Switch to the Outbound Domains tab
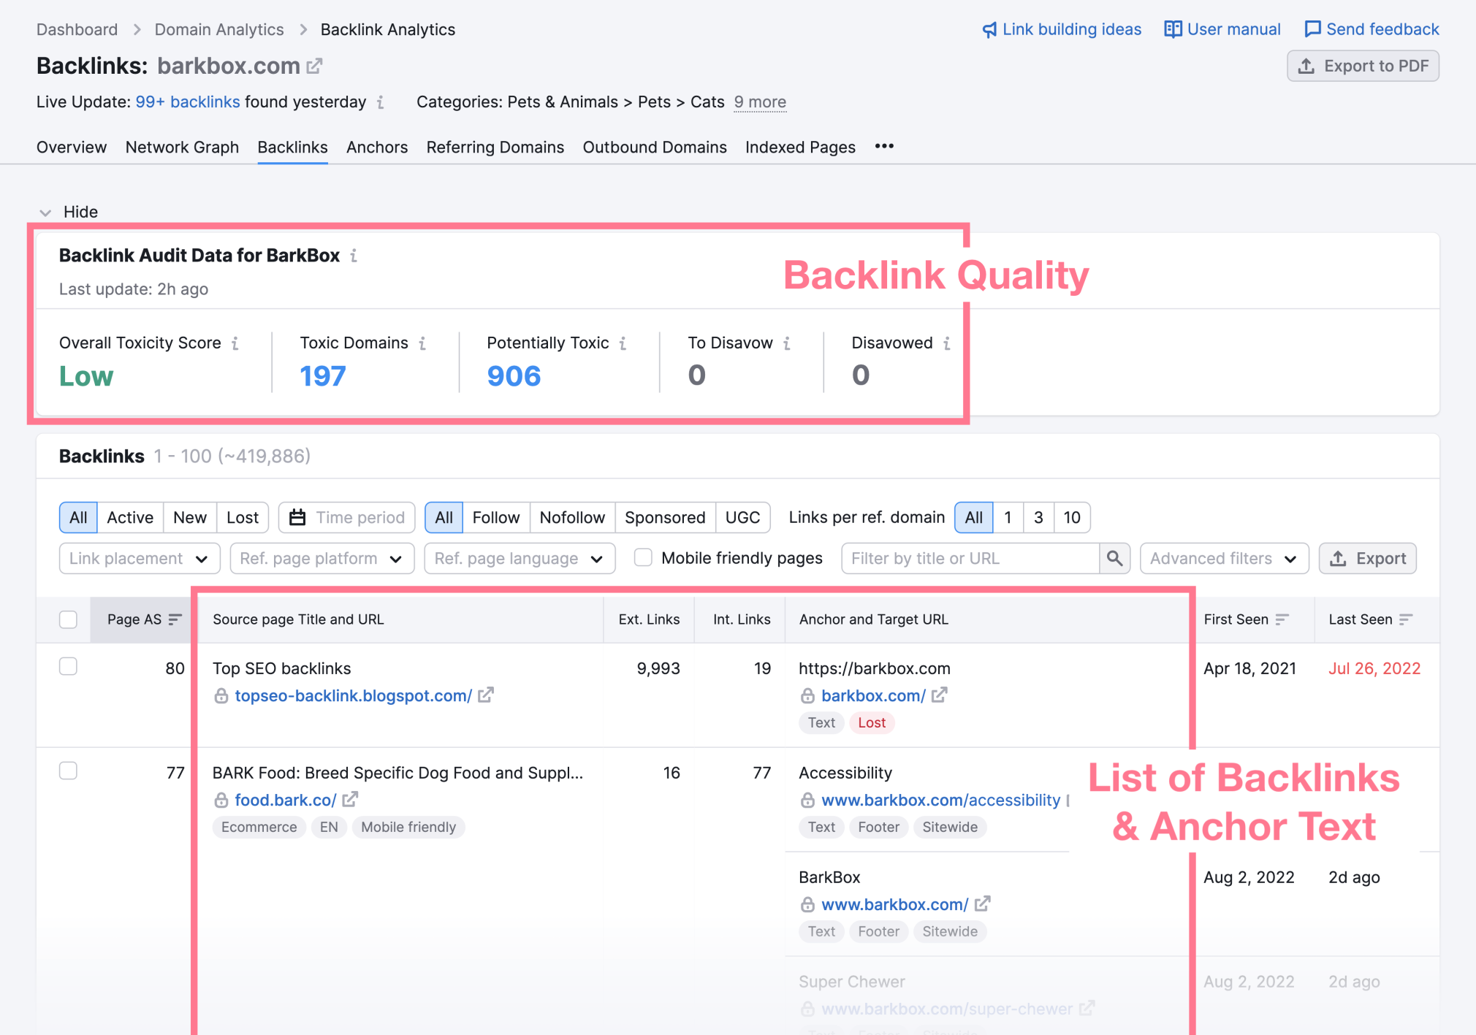 (x=655, y=147)
